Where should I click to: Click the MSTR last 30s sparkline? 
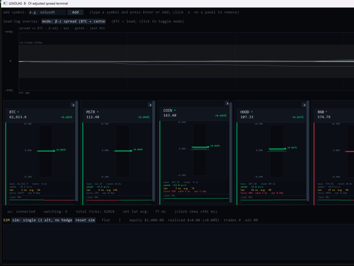(119, 200)
